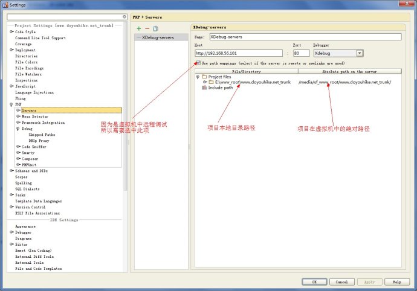The width and height of the screenshot is (417, 291).
Task: Select Skipped Paths under Debug
Action: pyautogui.click(x=42, y=135)
